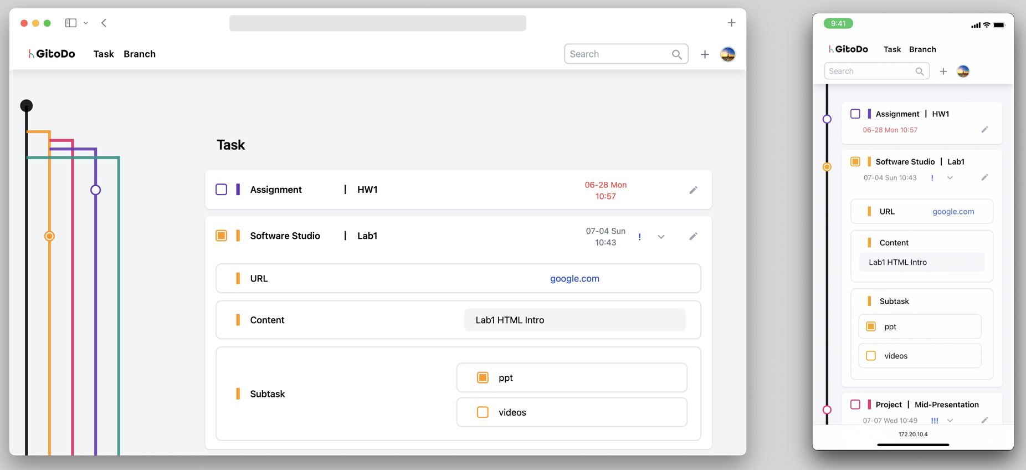Screen dimensions: 1026x470
Task: Expand Project Mid-Presentation chevron in mobile view
Action: pos(950,421)
